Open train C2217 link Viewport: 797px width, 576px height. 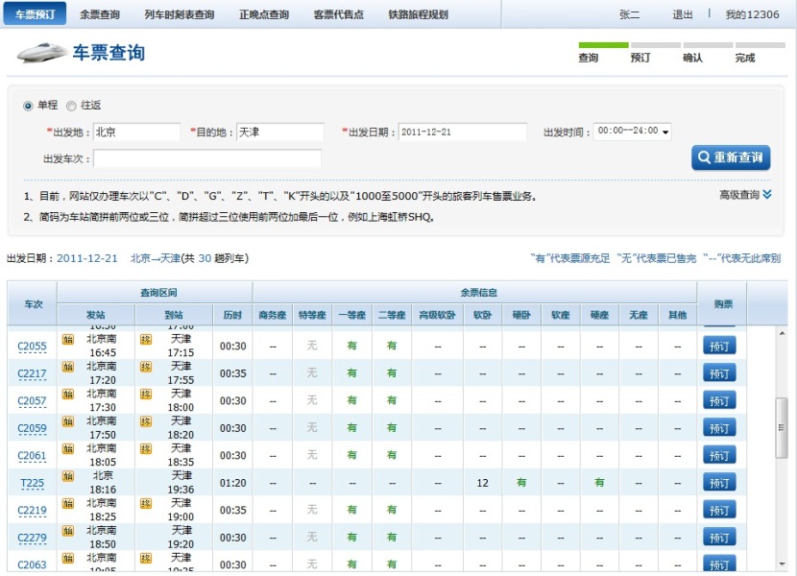(32, 373)
